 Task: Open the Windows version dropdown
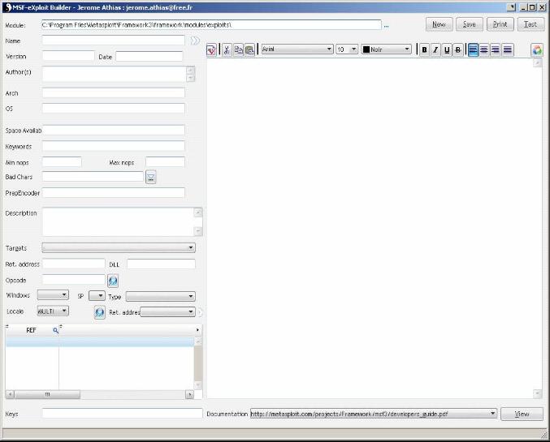pyautogui.click(x=53, y=295)
